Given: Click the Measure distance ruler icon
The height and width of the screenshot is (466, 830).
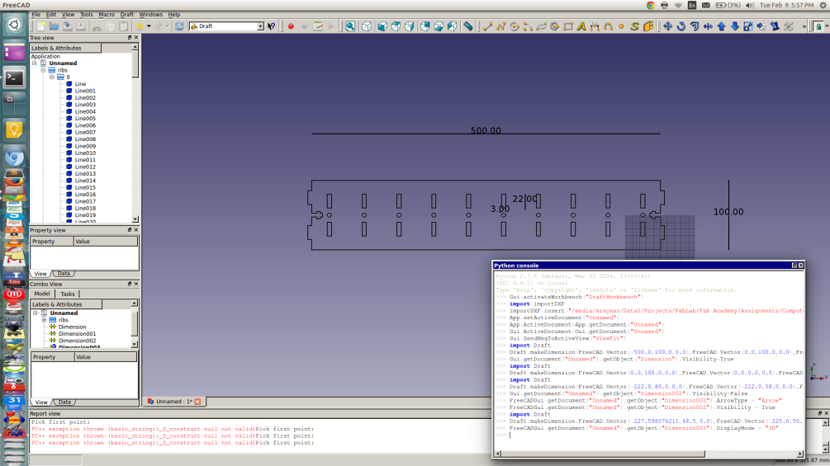Looking at the screenshot, I should pyautogui.click(x=467, y=26).
